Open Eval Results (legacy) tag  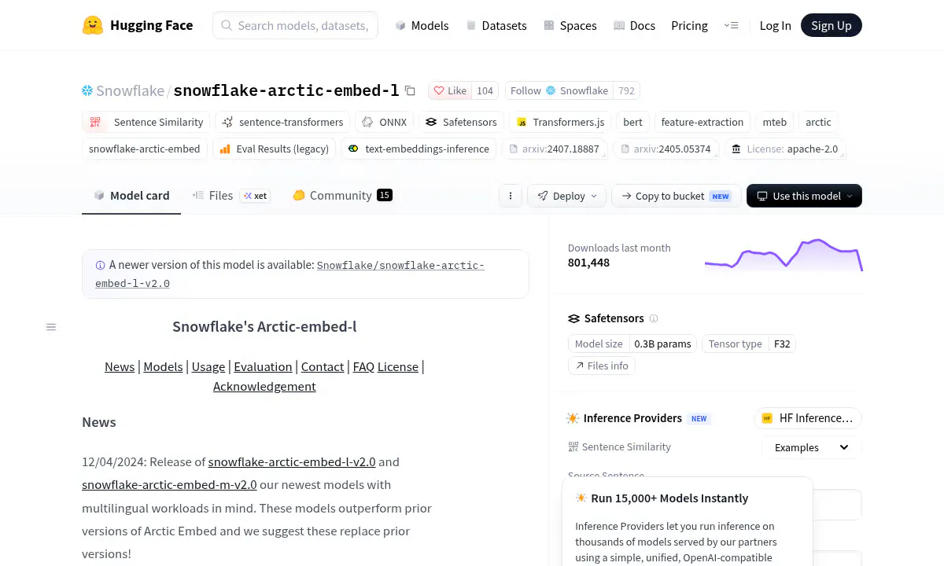[x=275, y=149]
